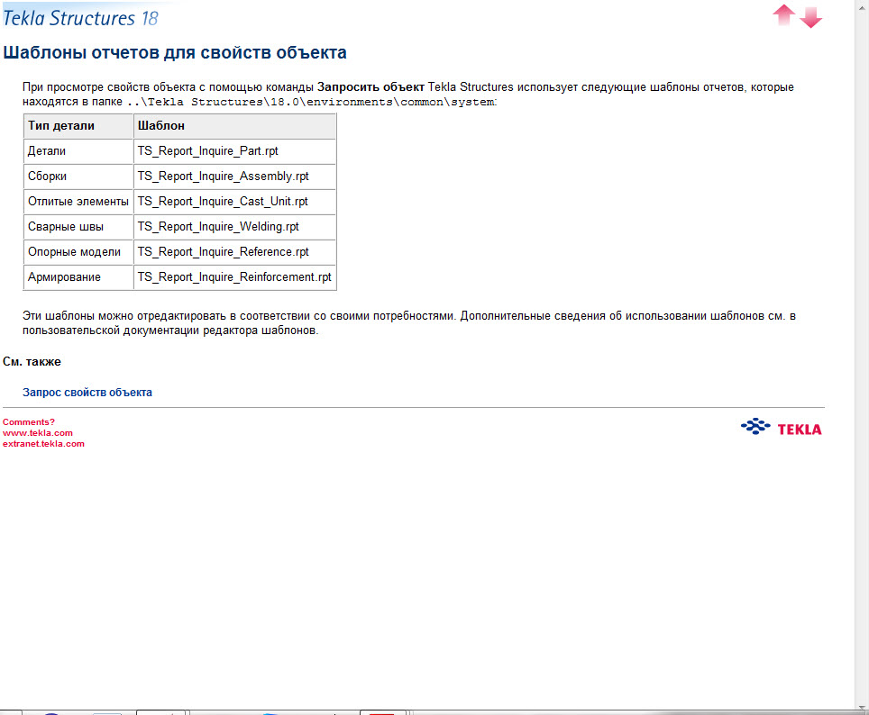Select TS_Report_Inquire_Cast_Unit.rpt table cell
This screenshot has height=715, width=869.
234,202
